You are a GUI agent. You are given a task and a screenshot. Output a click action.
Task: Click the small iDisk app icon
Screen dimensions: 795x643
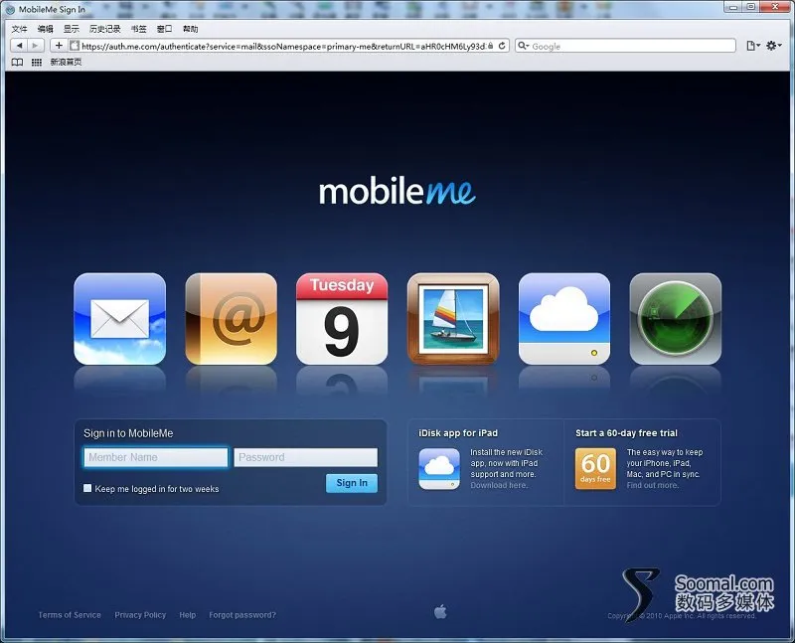point(439,468)
